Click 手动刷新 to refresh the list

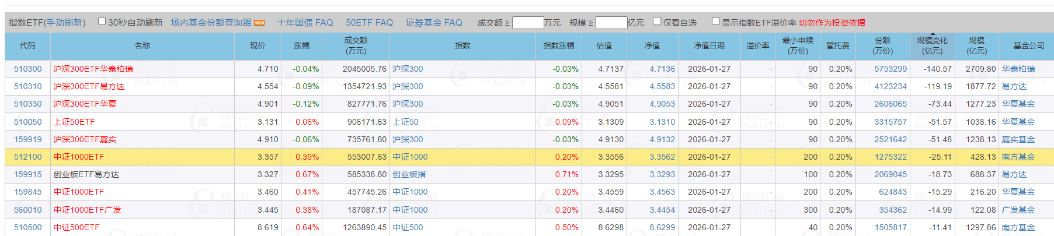[x=64, y=23]
